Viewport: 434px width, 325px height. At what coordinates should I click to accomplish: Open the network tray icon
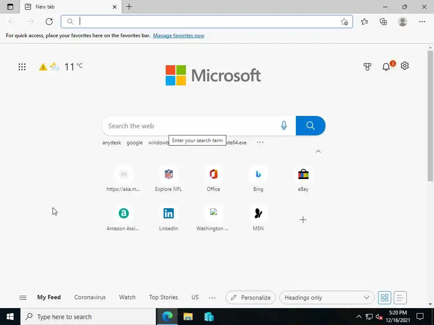pyautogui.click(x=369, y=317)
